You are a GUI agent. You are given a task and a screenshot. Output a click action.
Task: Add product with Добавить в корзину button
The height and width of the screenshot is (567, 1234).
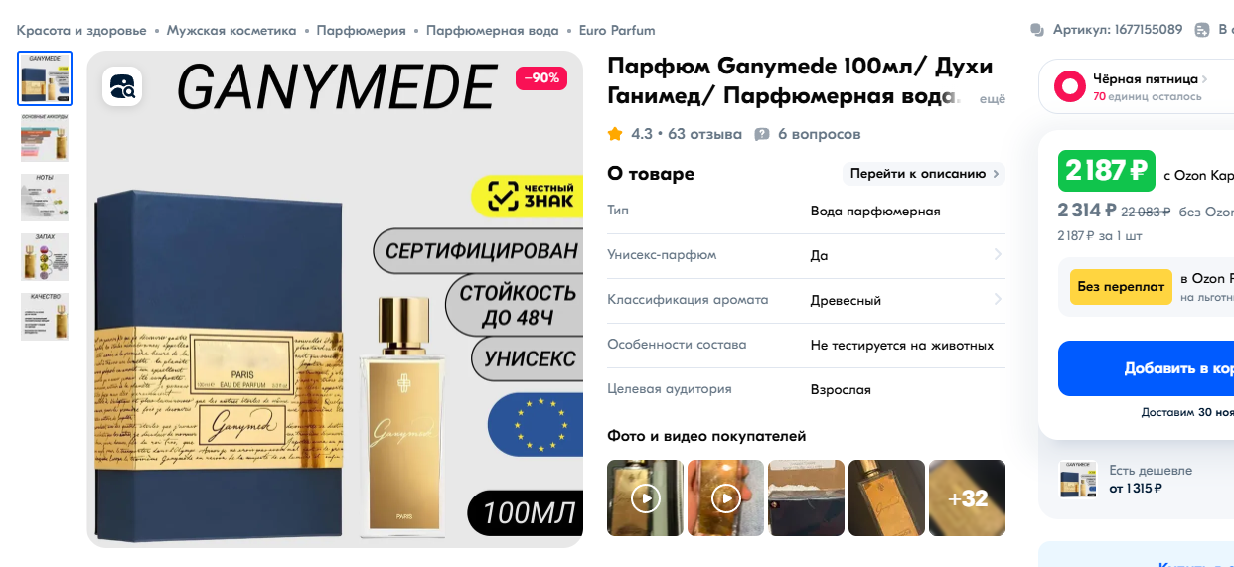[x=1146, y=368]
